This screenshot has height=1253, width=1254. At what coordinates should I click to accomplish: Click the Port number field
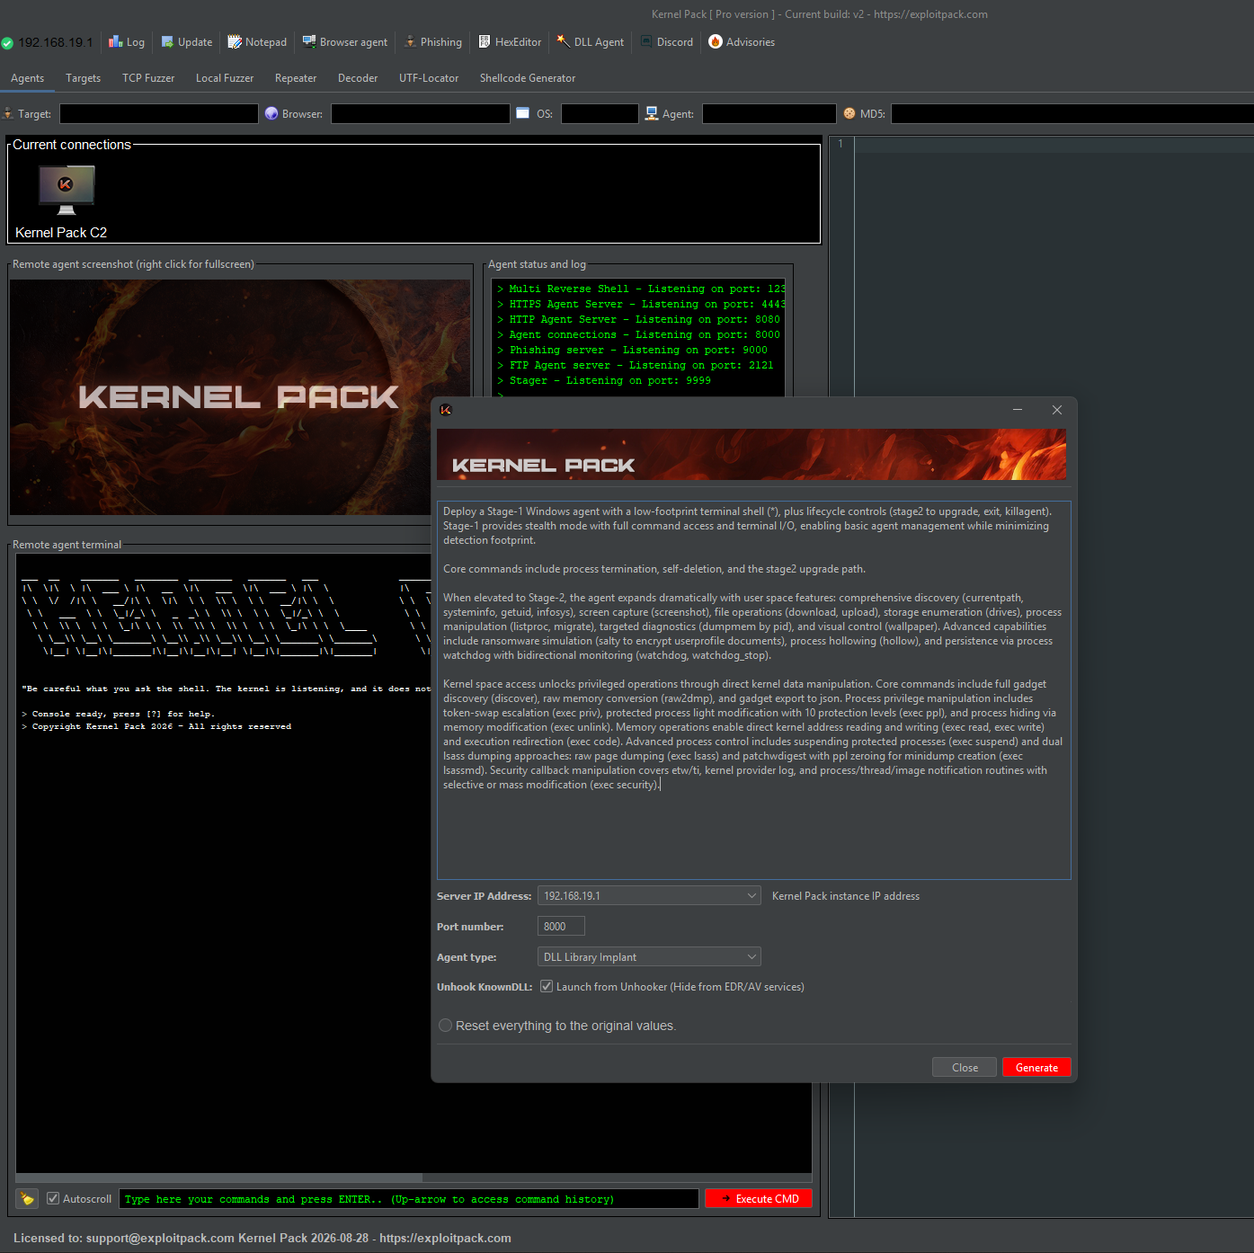(561, 926)
